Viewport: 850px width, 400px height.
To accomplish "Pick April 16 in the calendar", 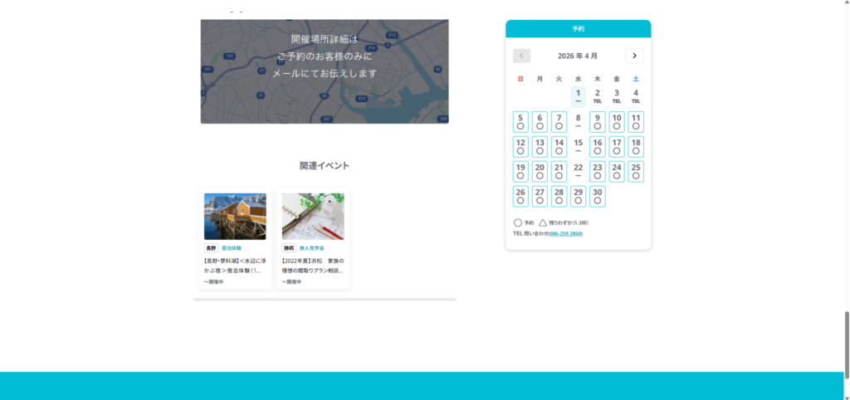I will 597,147.
